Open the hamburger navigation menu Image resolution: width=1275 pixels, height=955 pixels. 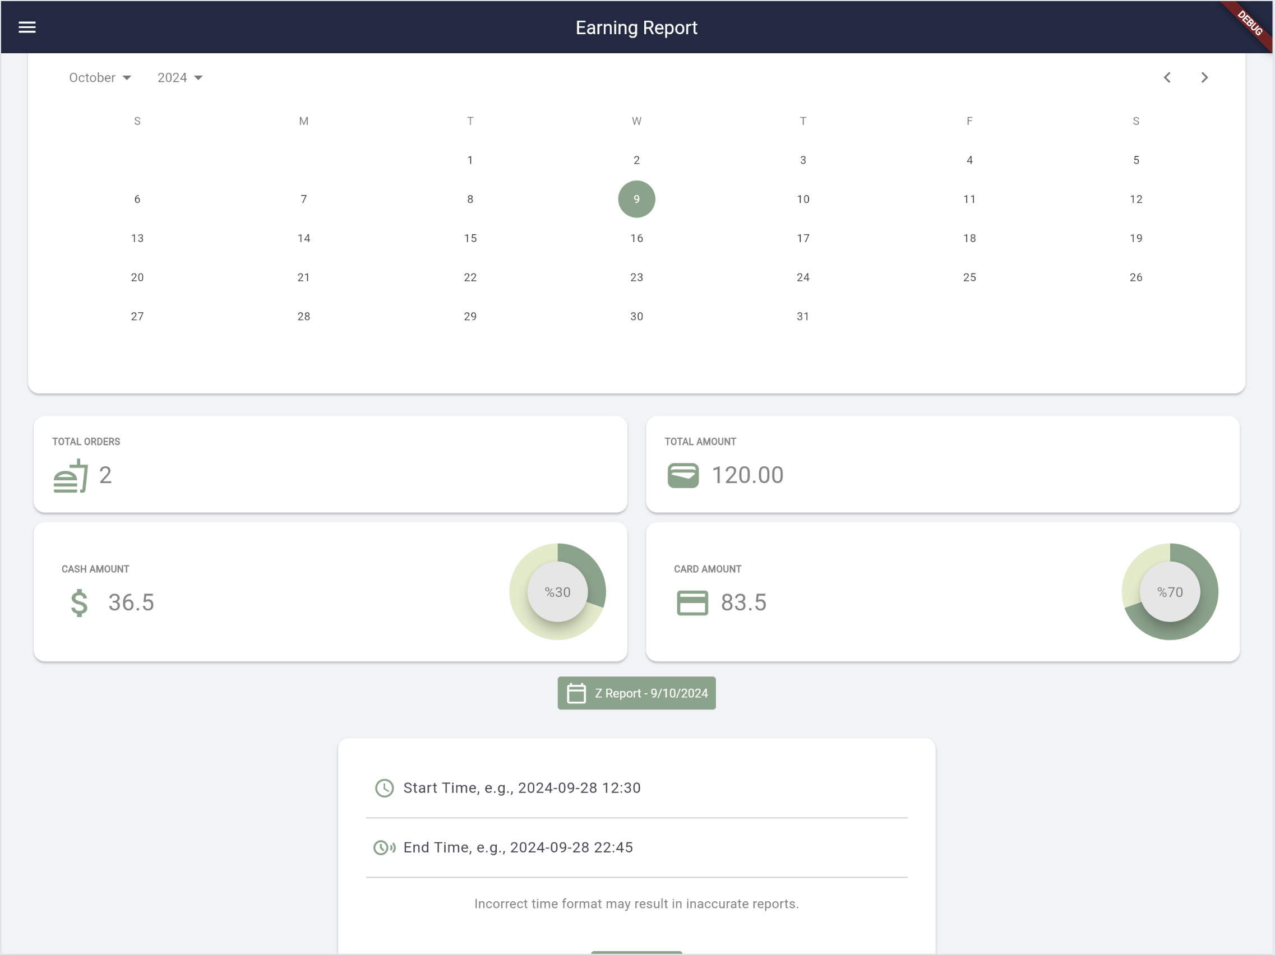point(27,27)
